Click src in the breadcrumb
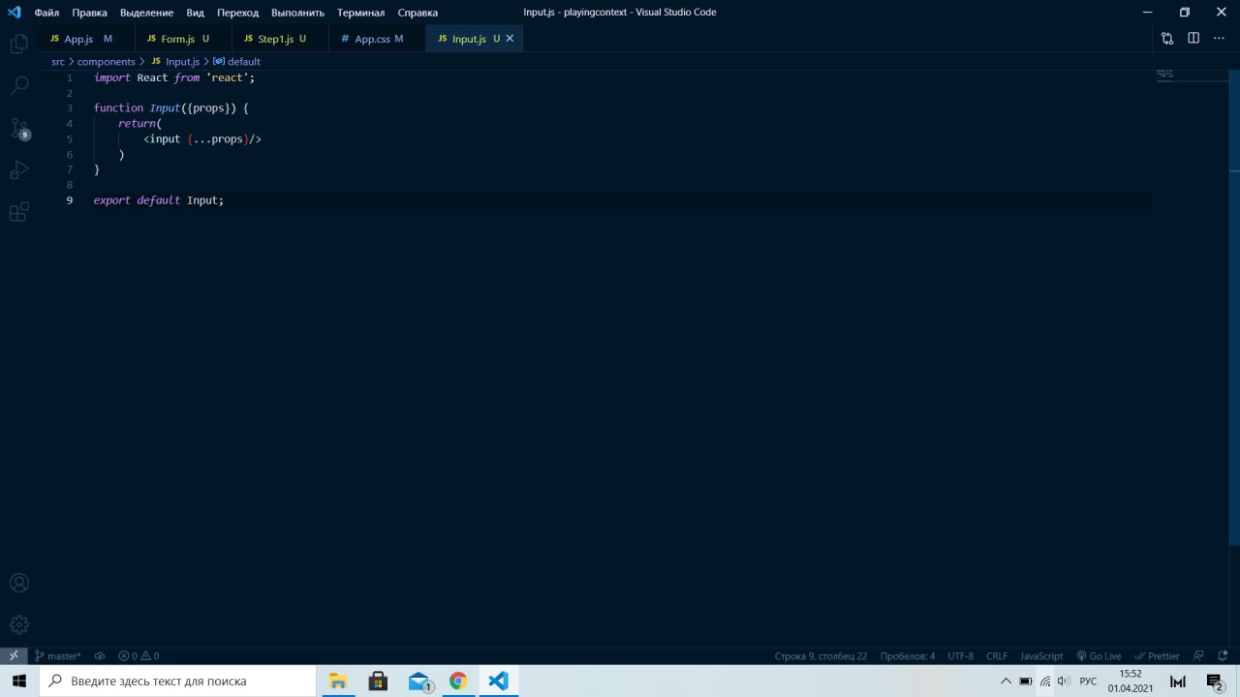 [58, 61]
